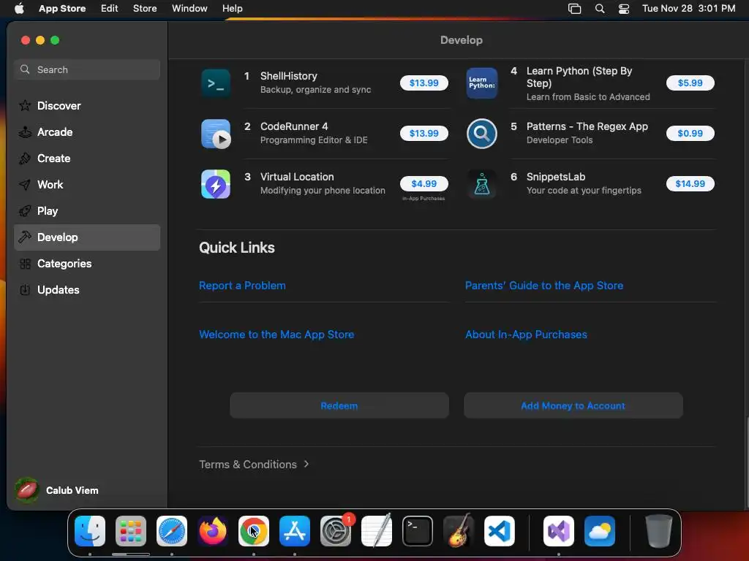Open Welcome to the Mac App Store link
Screen dimensions: 749x561
point(276,335)
